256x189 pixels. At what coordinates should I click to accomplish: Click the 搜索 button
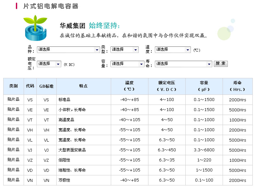point(221,64)
